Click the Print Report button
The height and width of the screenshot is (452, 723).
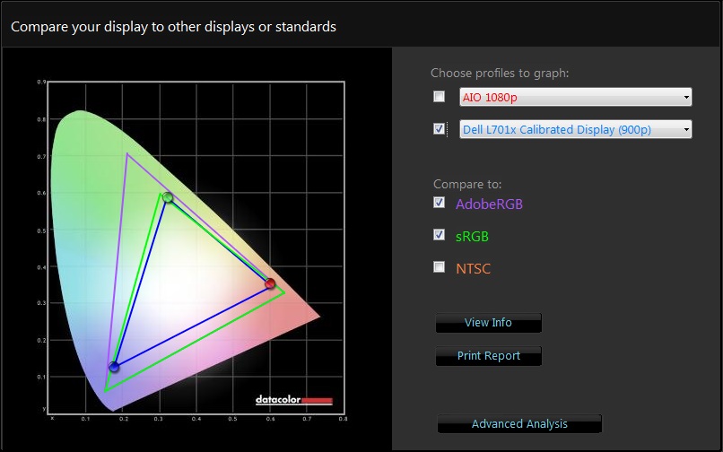click(x=488, y=356)
